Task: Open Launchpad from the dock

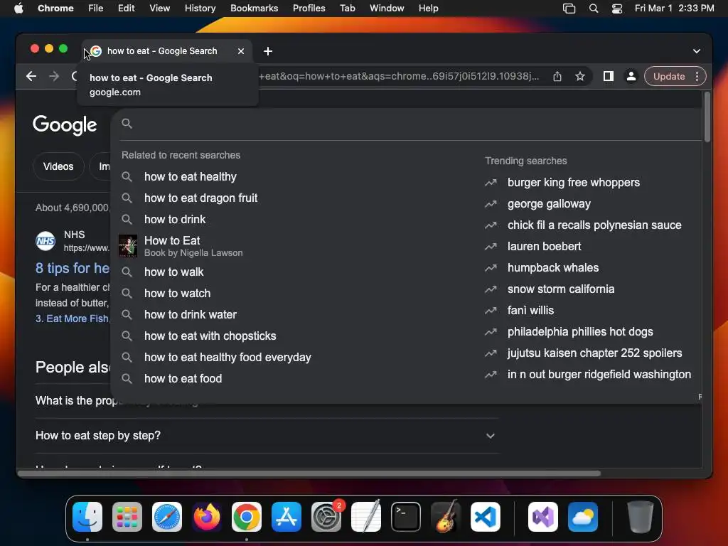Action: click(x=127, y=517)
